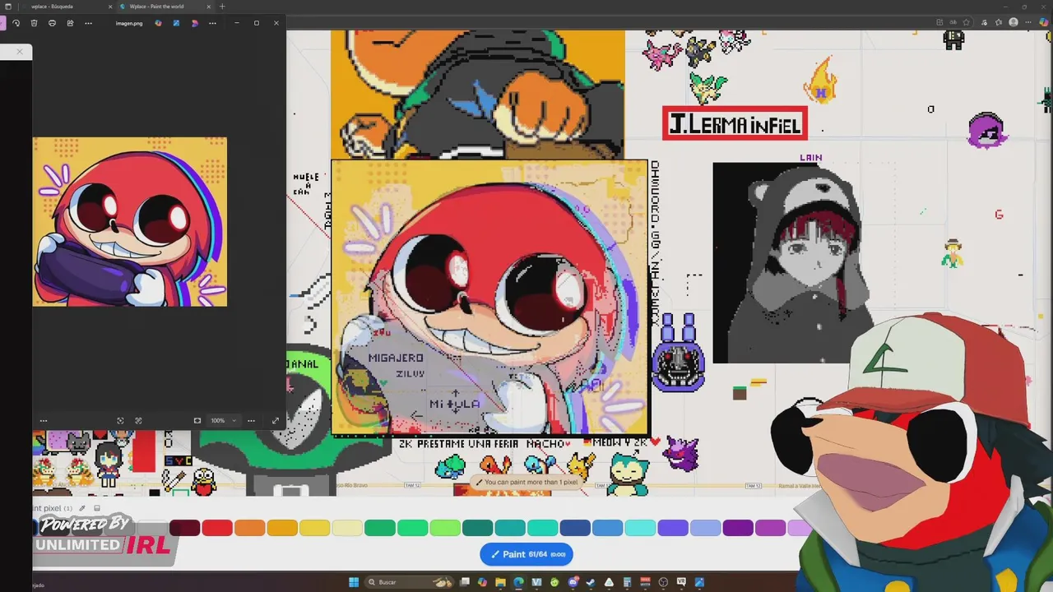Pick the red color swatch

pyautogui.click(x=217, y=528)
